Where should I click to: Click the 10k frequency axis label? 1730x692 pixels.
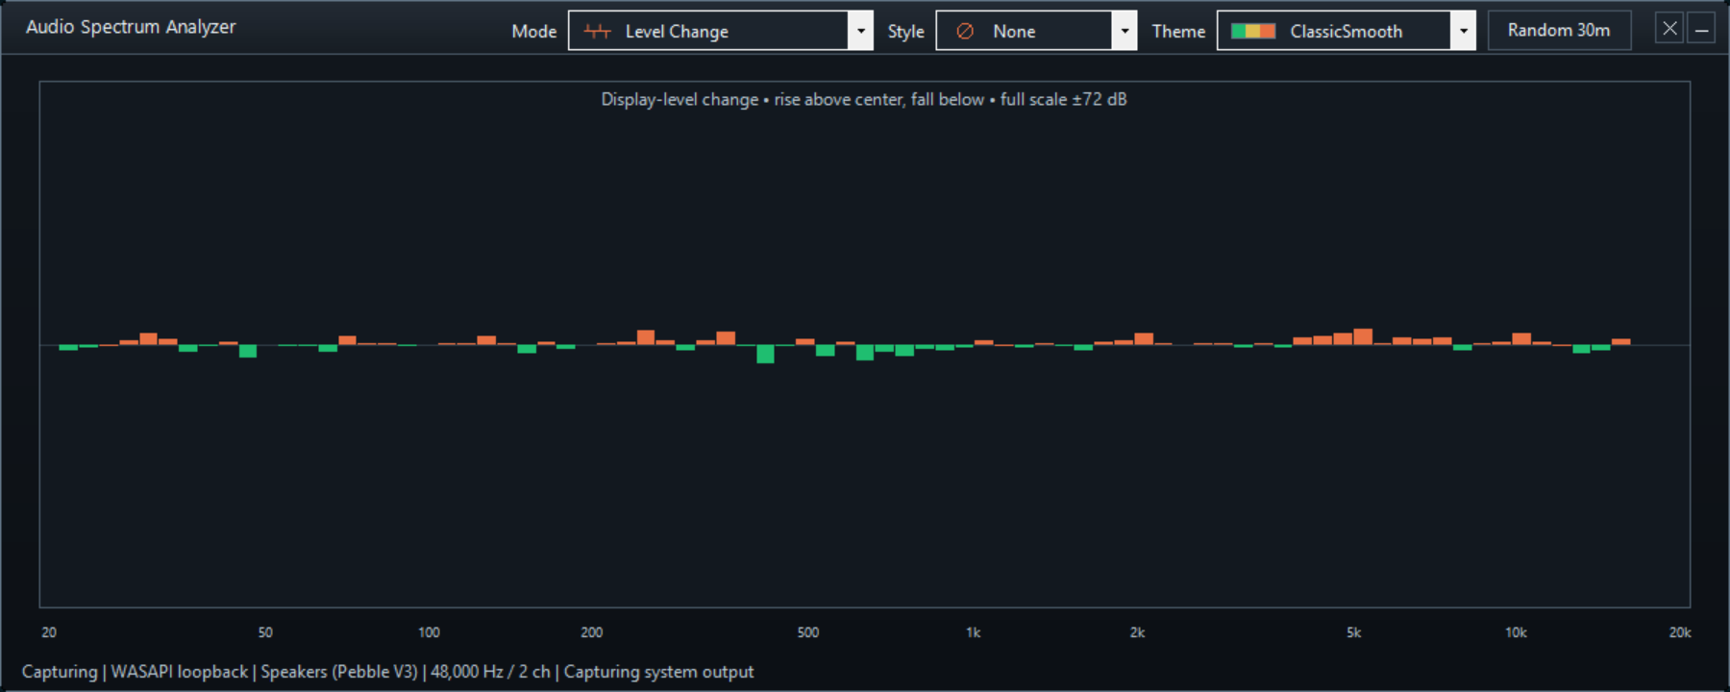pos(1516,632)
